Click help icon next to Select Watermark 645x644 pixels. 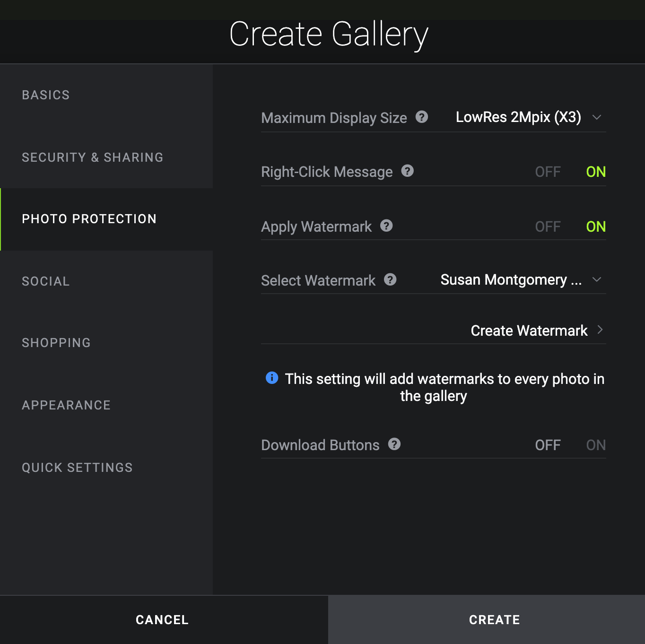(390, 279)
